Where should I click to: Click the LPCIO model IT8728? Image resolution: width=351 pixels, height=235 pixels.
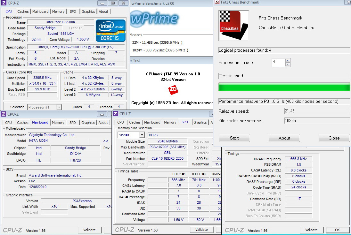pyautogui.click(x=76, y=160)
